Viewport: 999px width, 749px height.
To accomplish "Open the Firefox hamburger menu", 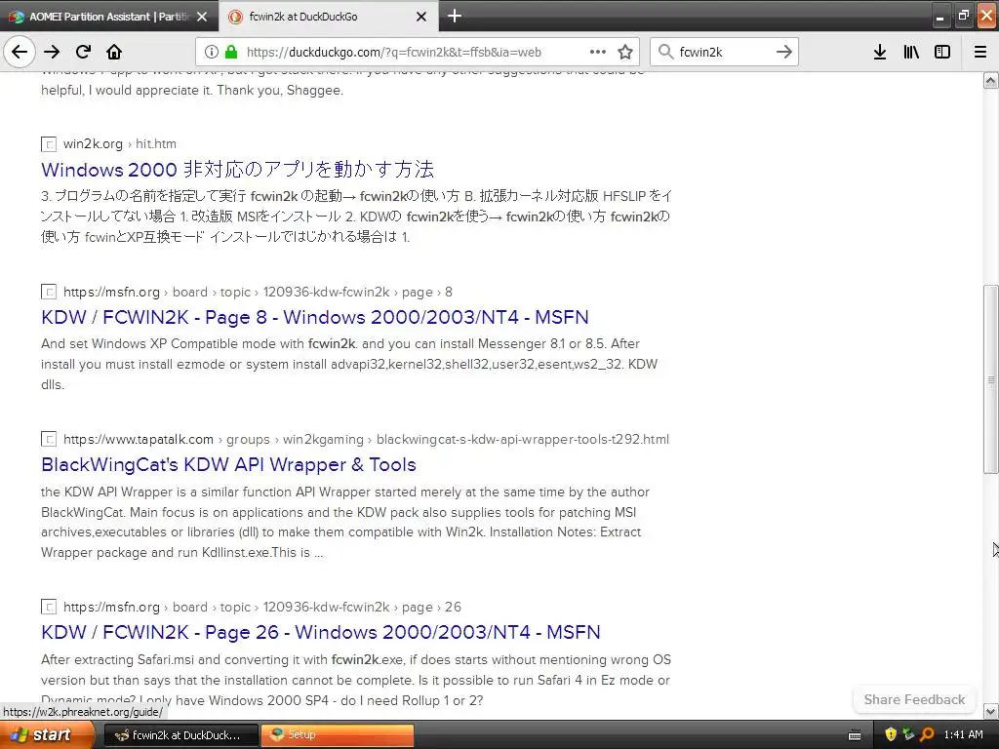I will pos(980,52).
